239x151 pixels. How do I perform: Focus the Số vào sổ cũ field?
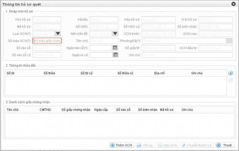click(x=47, y=55)
